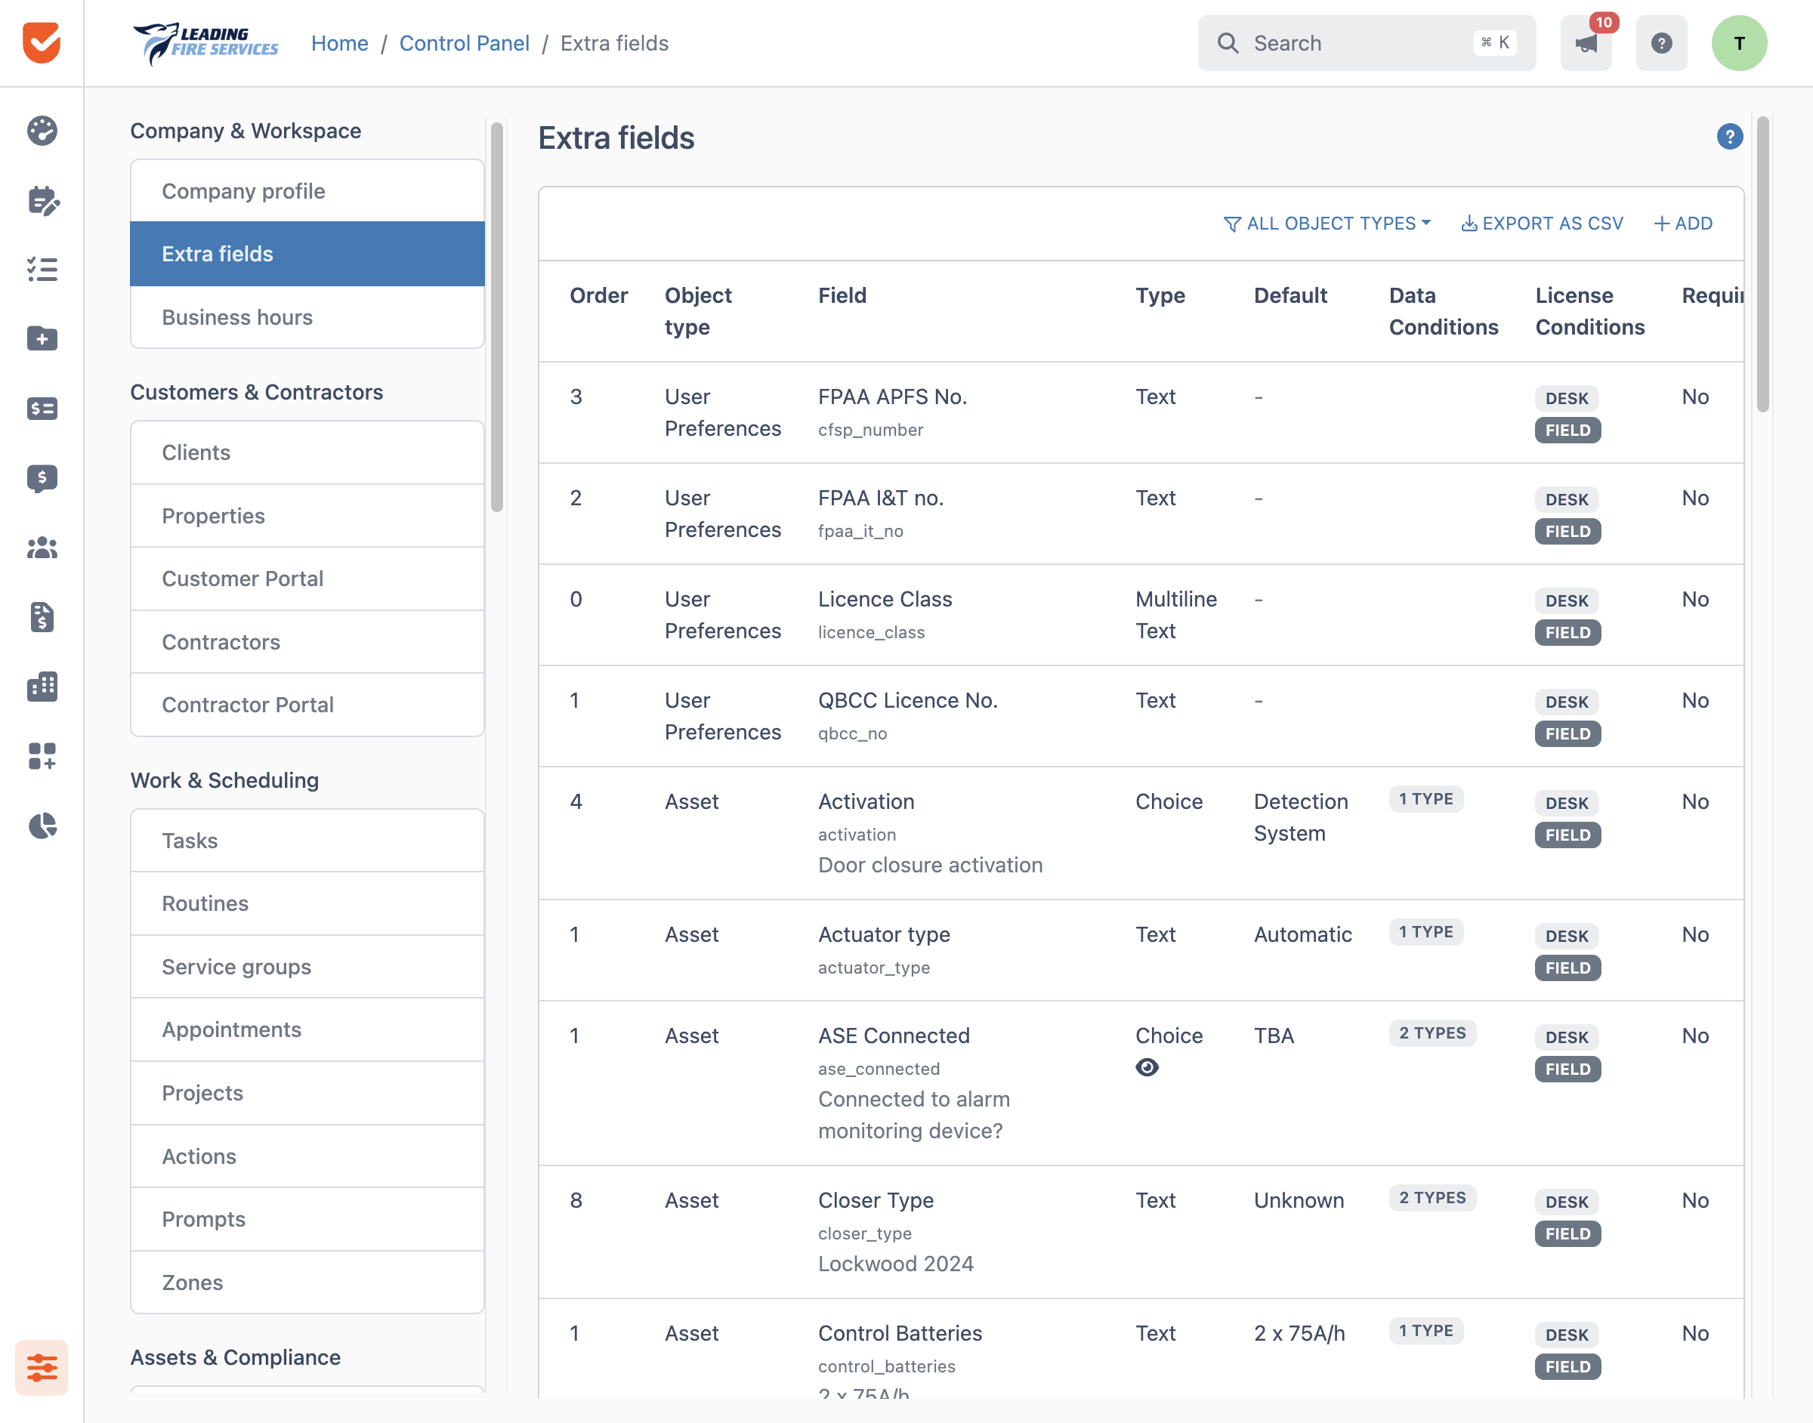This screenshot has width=1813, height=1423.
Task: Go to Control Panel breadcrumb link
Action: point(464,43)
